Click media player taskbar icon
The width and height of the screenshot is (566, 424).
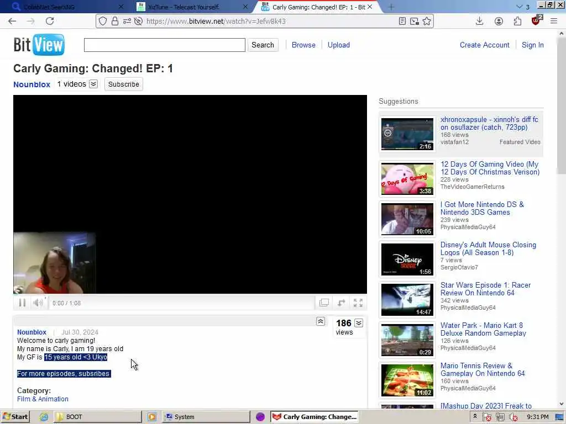152,417
